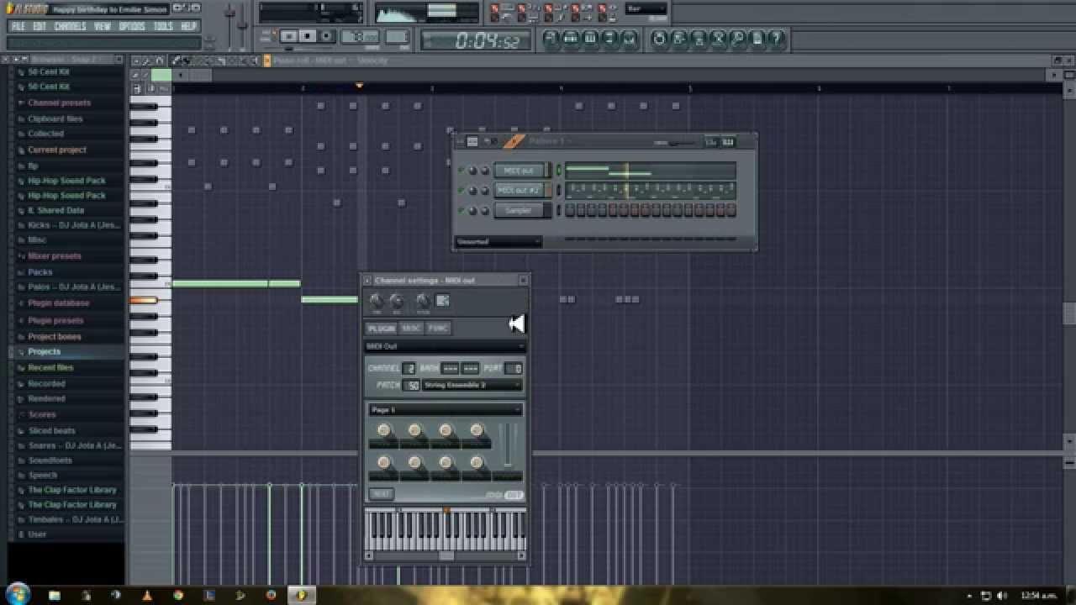Open the VIEW menu

(x=103, y=26)
